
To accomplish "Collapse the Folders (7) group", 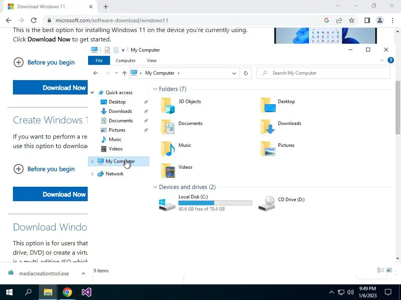I will pyautogui.click(x=155, y=89).
